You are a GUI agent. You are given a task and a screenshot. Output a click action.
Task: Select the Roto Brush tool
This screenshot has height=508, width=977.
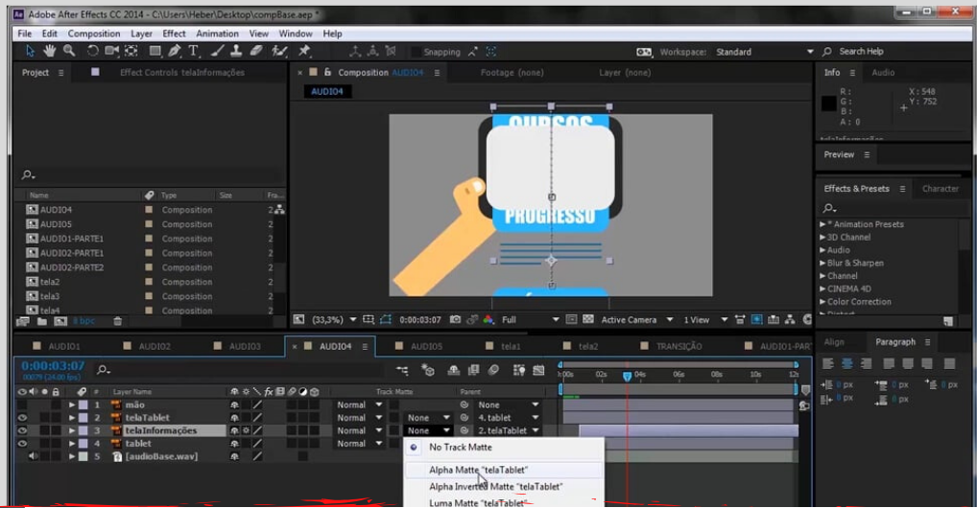pyautogui.click(x=279, y=51)
